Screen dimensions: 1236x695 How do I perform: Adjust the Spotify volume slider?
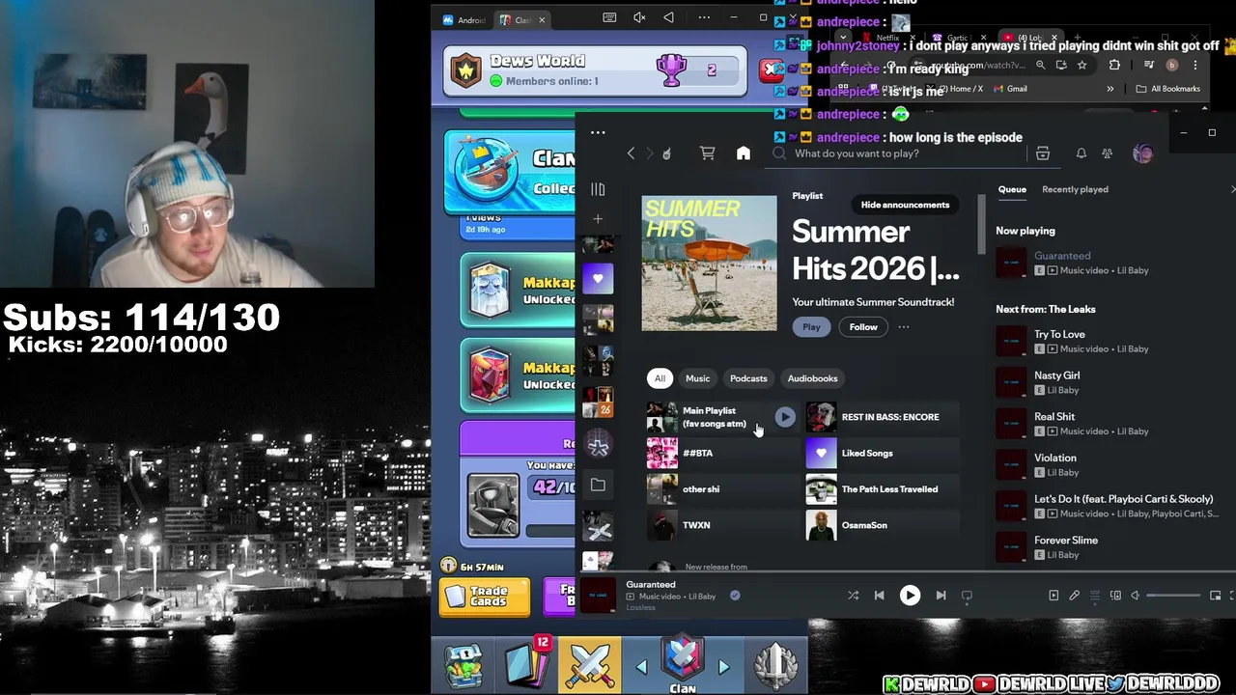(1173, 596)
